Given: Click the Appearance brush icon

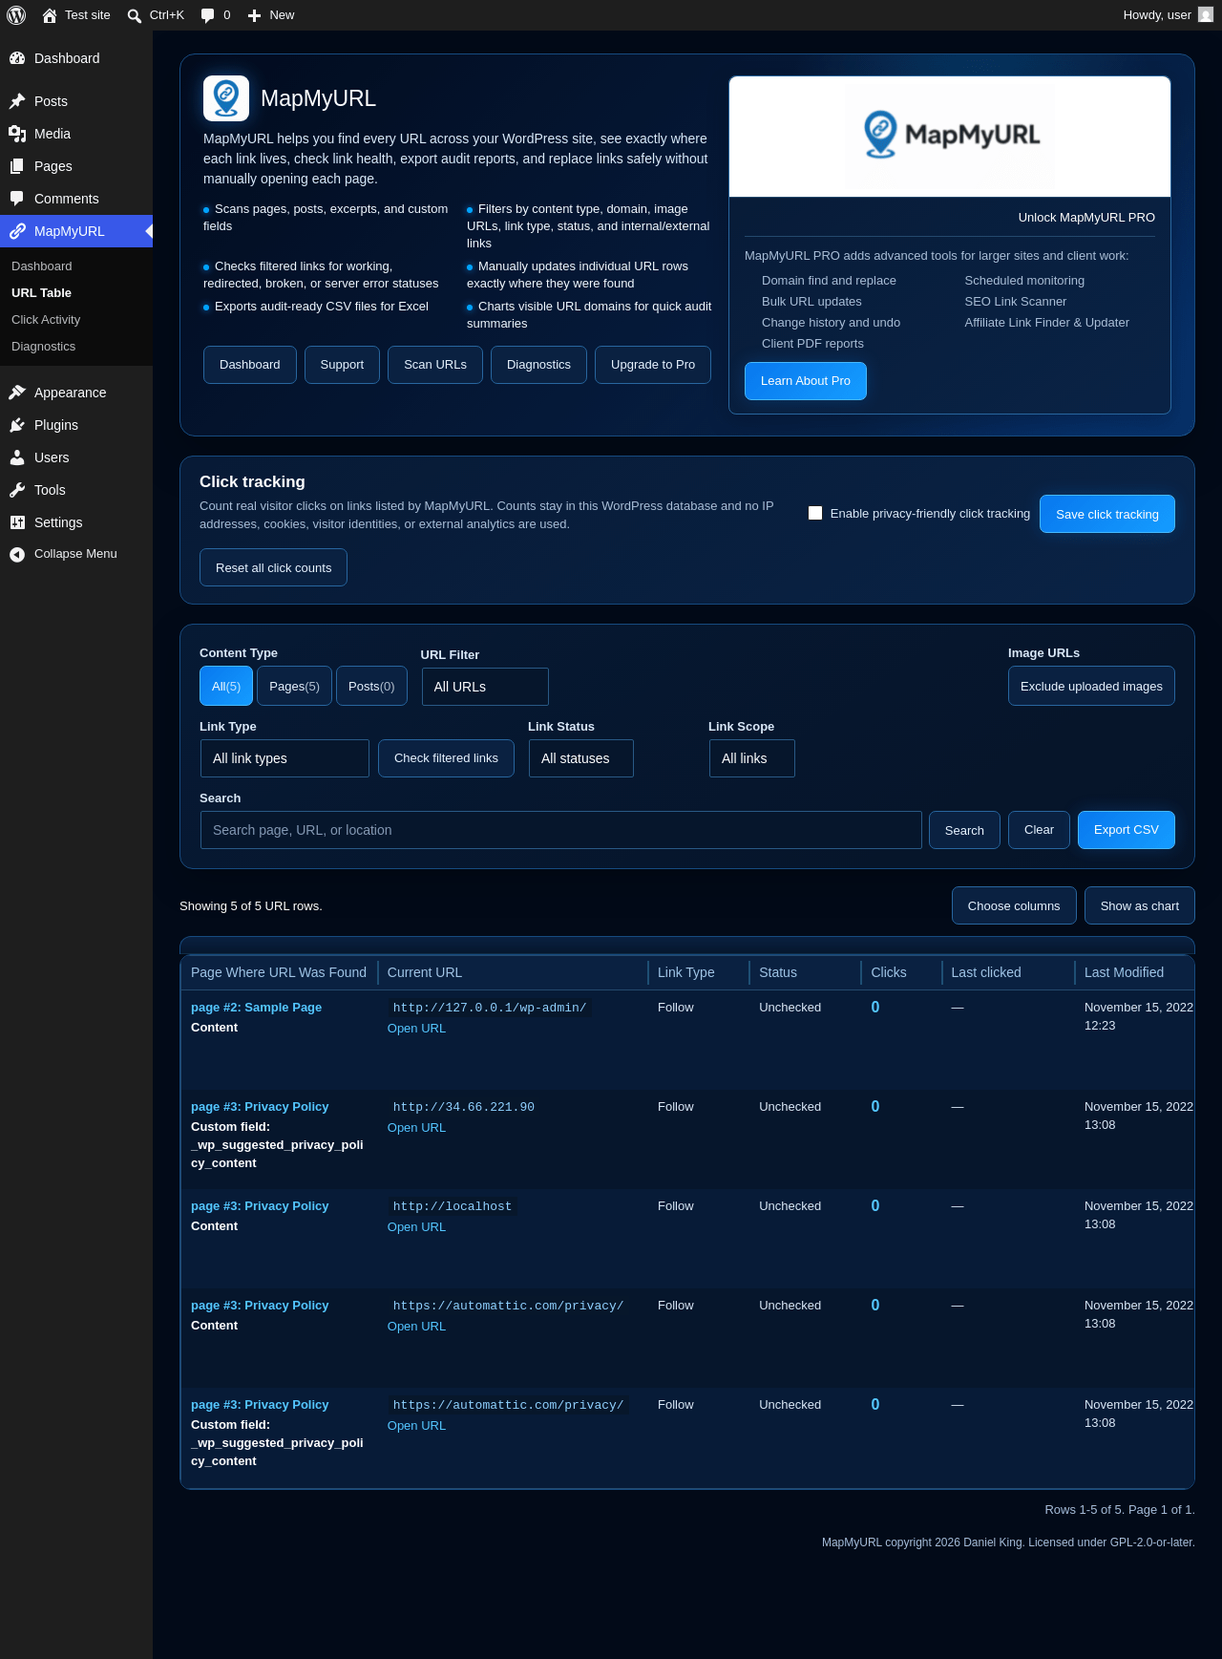Looking at the screenshot, I should click(x=17, y=393).
